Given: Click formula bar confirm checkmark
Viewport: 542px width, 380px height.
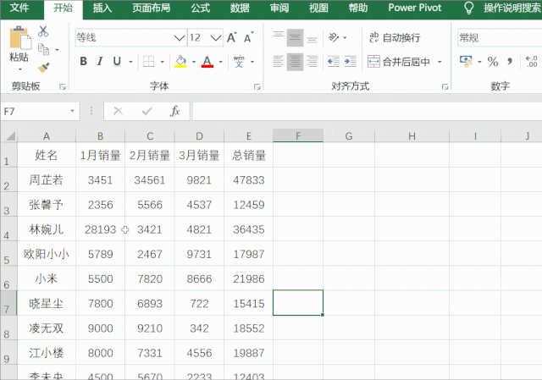Looking at the screenshot, I should click(x=147, y=111).
